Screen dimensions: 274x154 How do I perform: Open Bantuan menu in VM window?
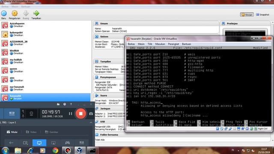point(186,44)
